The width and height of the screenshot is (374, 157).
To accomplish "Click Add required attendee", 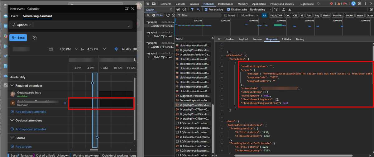I will pyautogui.click(x=28, y=112).
